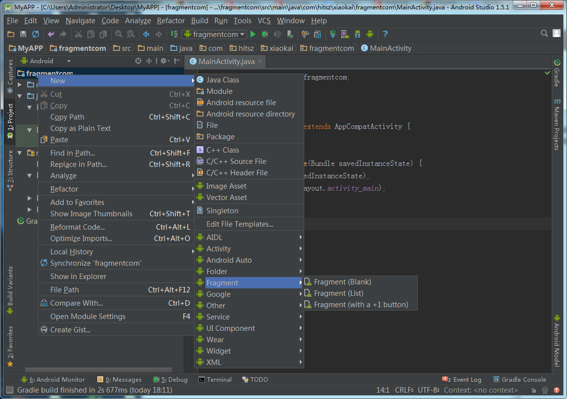Screen dimensions: 567x399
Task: Click the Search Everywhere magnifier icon
Action: pyautogui.click(x=544, y=34)
